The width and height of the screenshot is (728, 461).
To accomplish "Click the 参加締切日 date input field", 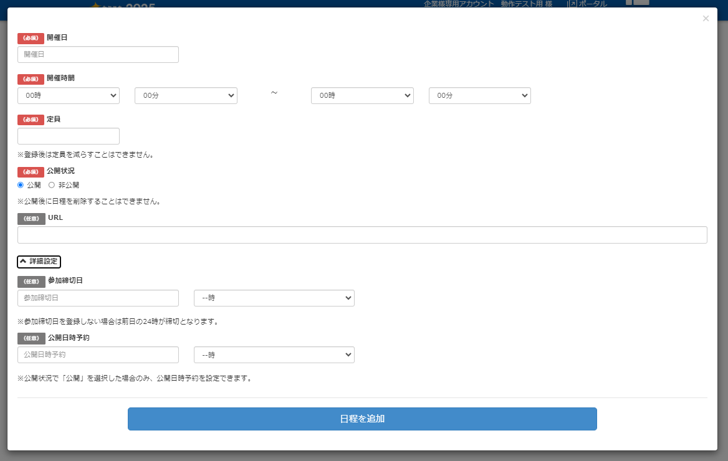I will click(98, 298).
